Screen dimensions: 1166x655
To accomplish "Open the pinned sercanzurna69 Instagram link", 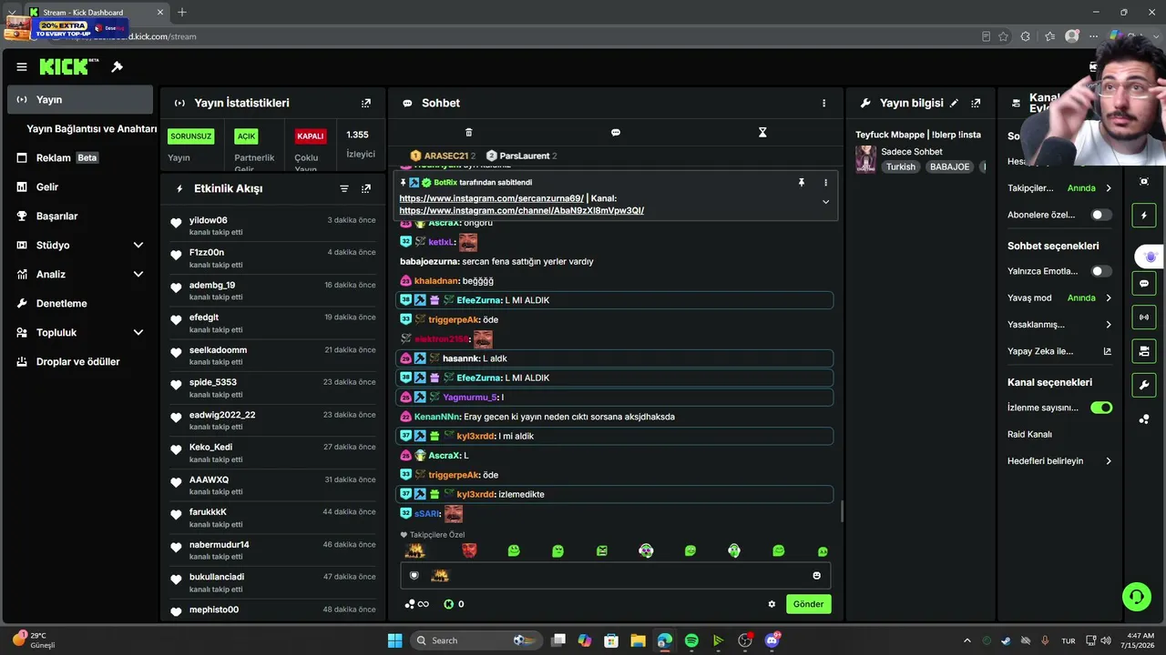I will (x=491, y=198).
